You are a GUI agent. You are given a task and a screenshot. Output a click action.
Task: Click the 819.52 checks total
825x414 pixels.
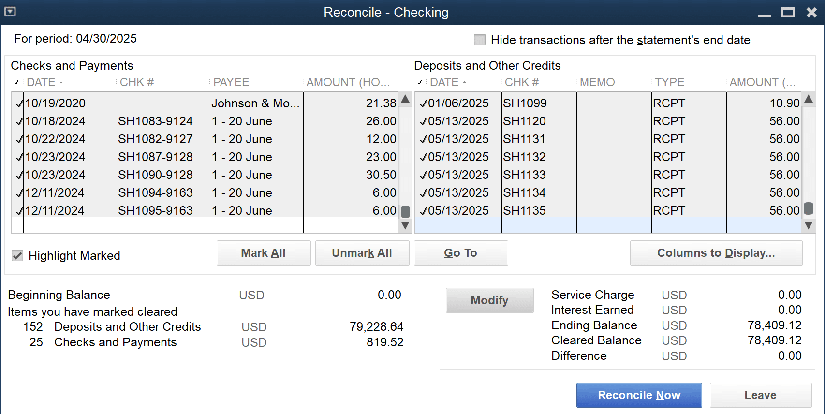[x=385, y=342]
